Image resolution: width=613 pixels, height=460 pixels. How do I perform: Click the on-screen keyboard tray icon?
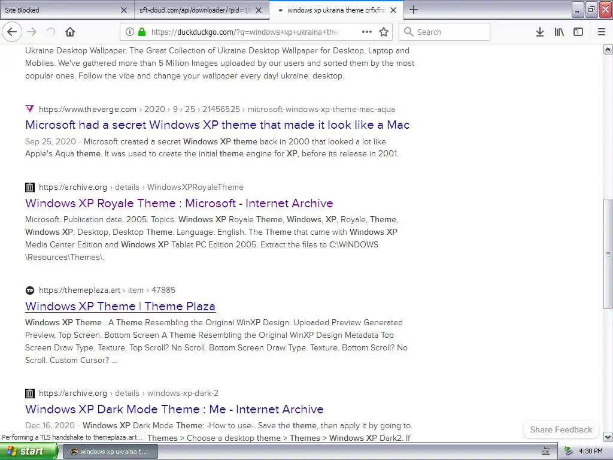pyautogui.click(x=546, y=452)
